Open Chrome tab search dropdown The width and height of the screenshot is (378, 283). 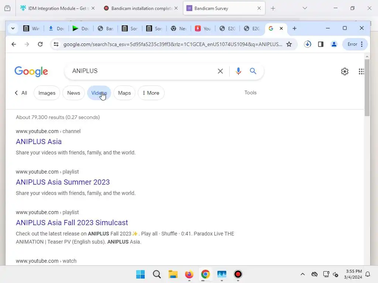(x=13, y=28)
